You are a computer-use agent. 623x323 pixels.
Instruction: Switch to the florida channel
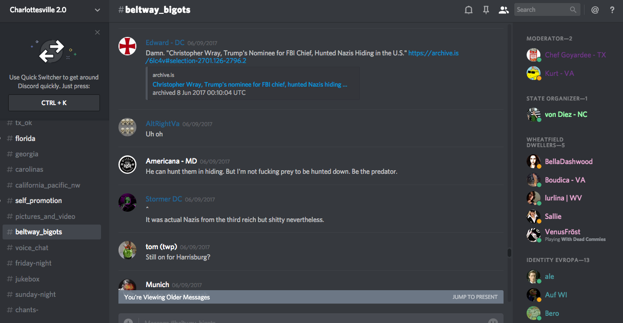25,138
